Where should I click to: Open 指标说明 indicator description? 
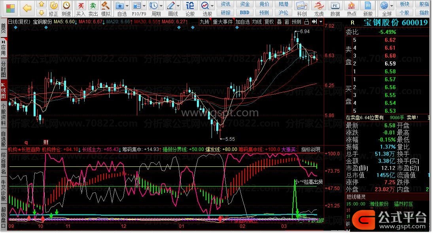[x=311, y=149]
